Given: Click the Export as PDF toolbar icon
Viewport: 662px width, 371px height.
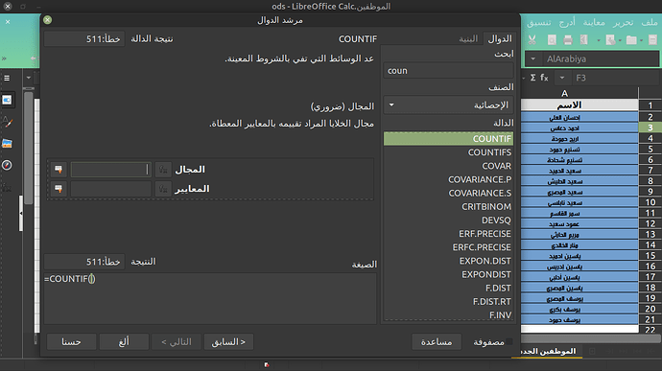Looking at the screenshot, I should [x=584, y=39].
